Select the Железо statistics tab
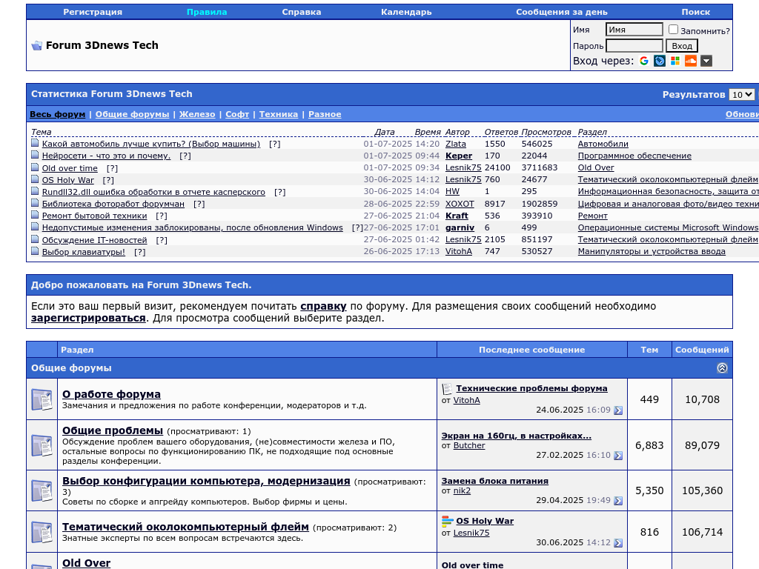The height and width of the screenshot is (569, 759). click(197, 114)
